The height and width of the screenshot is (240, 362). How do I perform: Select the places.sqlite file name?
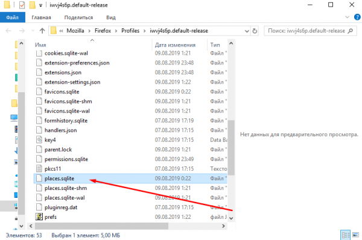(x=59, y=178)
